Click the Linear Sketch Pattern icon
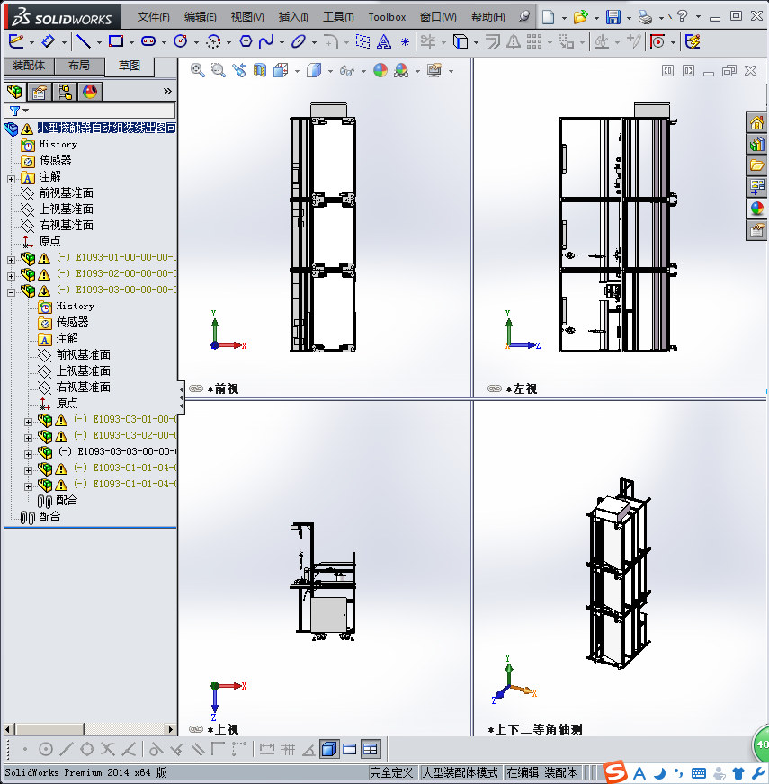Viewport: 769px width, 784px height. point(534,41)
